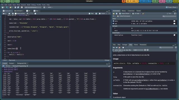Click the Data object expand toggle in Environment
Screen dimensions: 179x100
[x=113, y=21]
